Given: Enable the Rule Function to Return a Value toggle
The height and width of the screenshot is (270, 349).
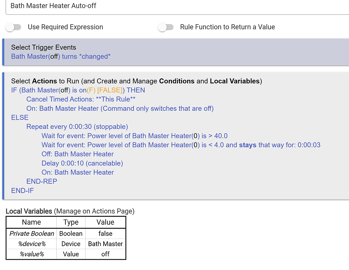Looking at the screenshot, I should [166, 27].
